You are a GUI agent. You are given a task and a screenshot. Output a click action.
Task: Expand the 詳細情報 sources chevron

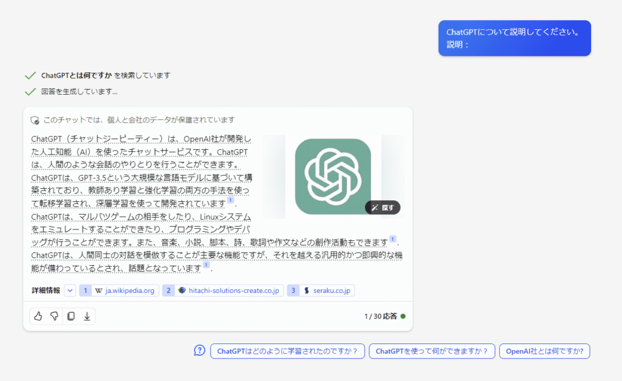70,291
